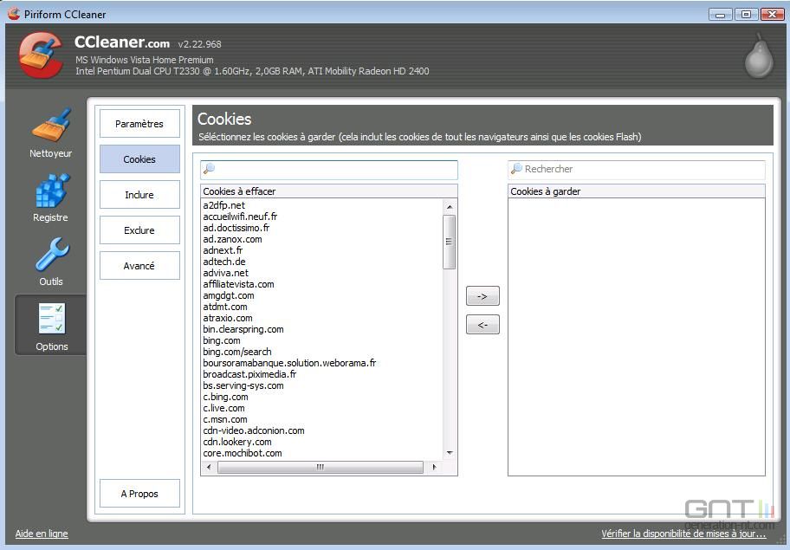This screenshot has height=550, width=790.
Task: Click the title bar CCleaner app icon
Action: (14, 14)
